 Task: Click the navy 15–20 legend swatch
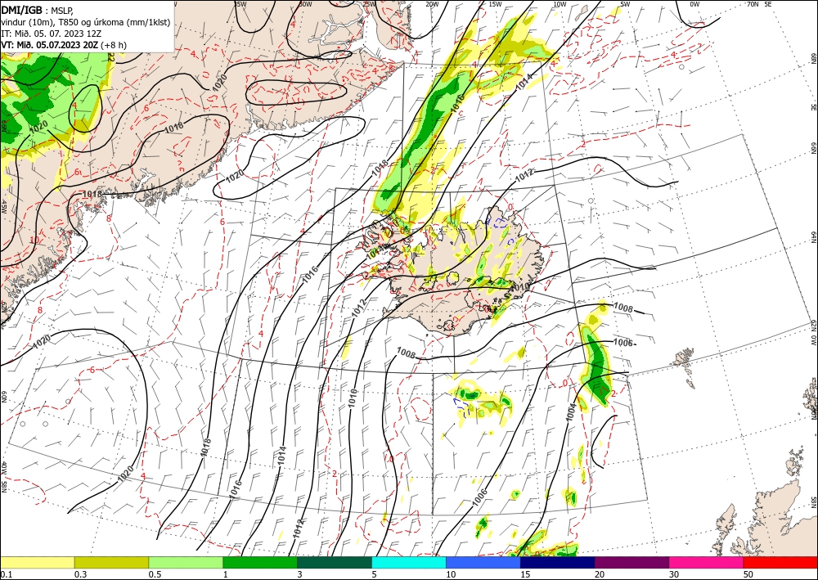pos(557,562)
